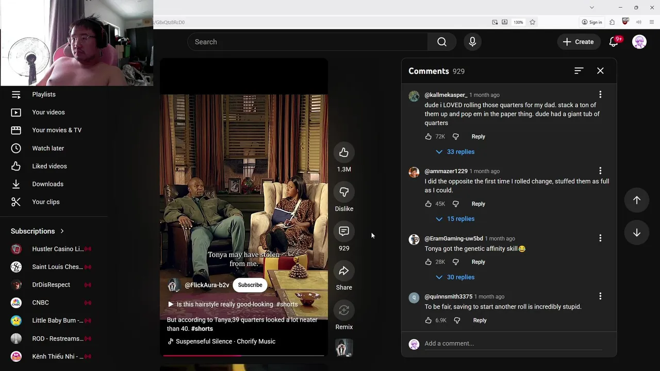Expand 15 replies thread
Image resolution: width=660 pixels, height=371 pixels.
pos(455,219)
